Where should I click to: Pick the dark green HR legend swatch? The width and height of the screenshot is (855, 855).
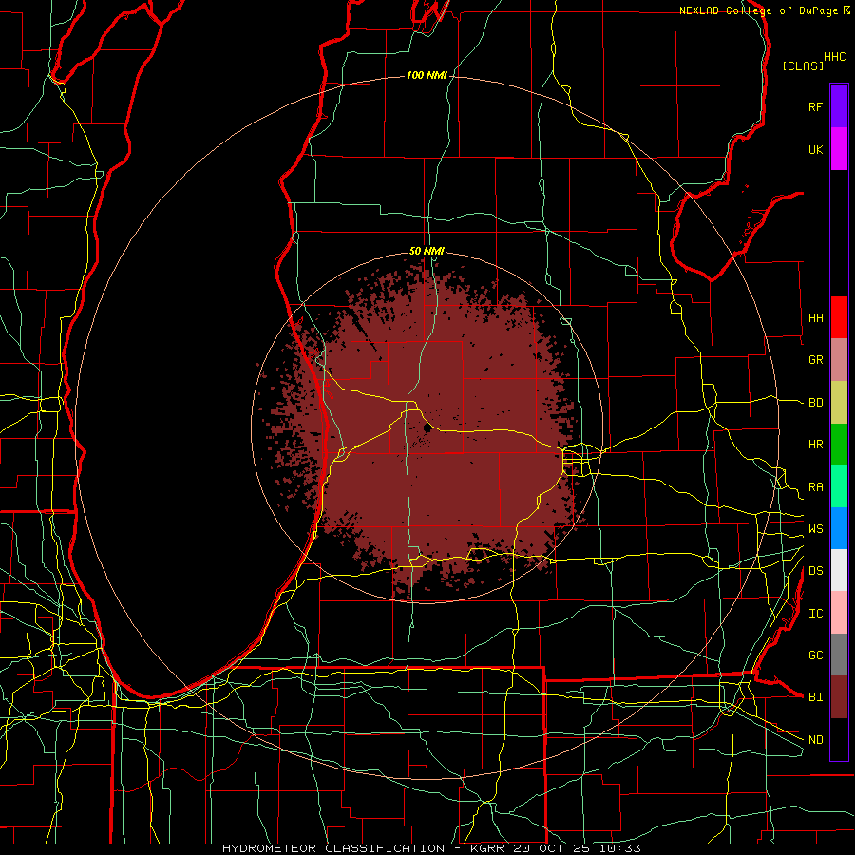click(839, 445)
